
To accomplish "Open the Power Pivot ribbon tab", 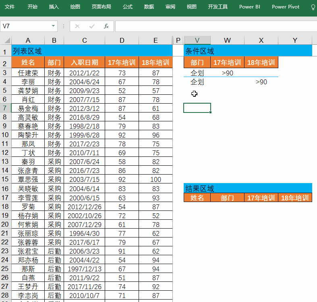I will tap(286, 7).
